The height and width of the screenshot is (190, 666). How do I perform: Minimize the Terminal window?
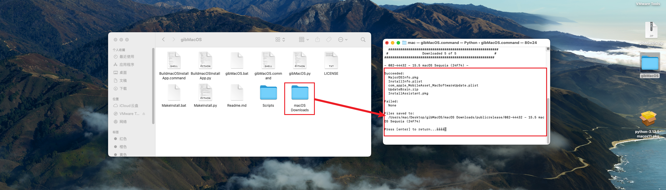click(x=393, y=43)
